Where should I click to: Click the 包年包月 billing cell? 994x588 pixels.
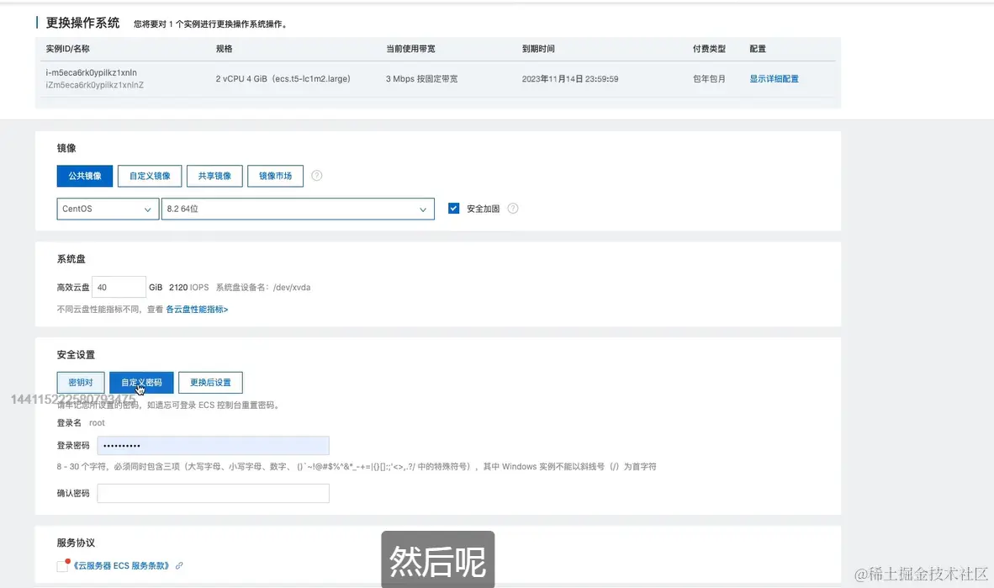pyautogui.click(x=709, y=79)
